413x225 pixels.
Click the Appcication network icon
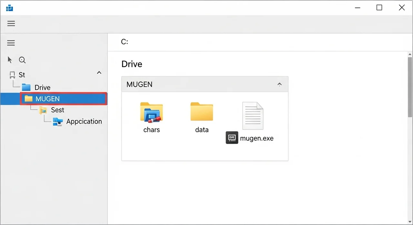pos(58,122)
